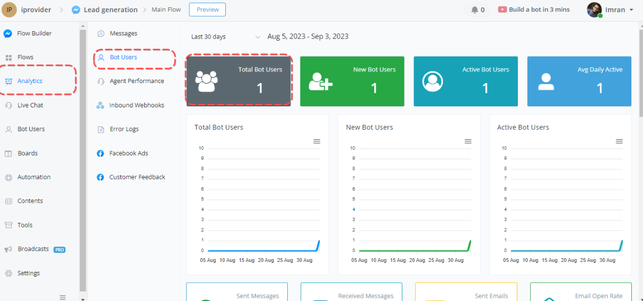This screenshot has height=301, width=643.
Task: Click the Error Logs icon
Action: pyautogui.click(x=100, y=129)
